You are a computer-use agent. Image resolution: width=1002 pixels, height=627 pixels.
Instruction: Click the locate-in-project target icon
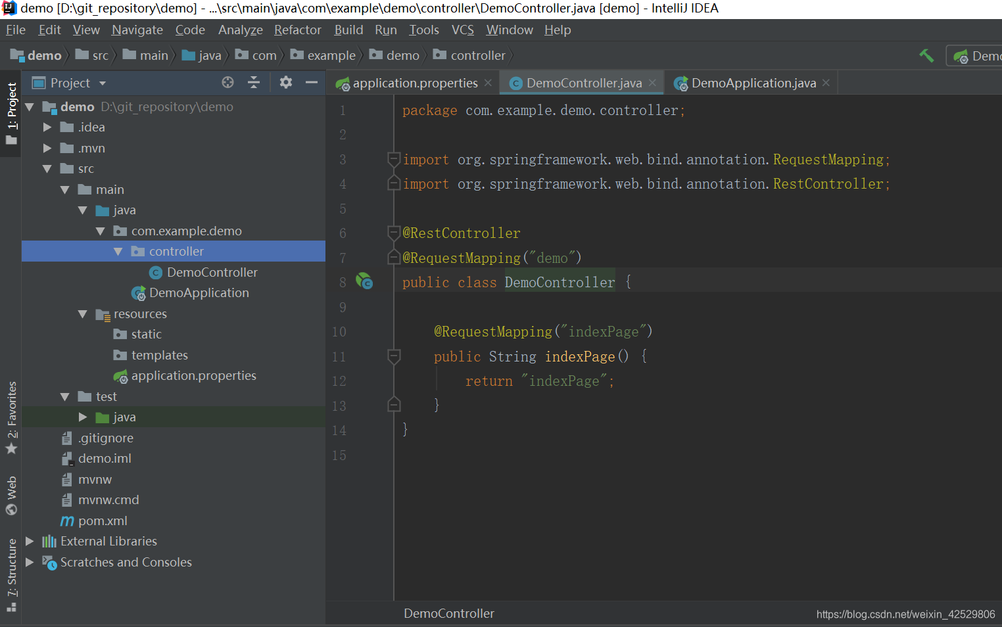tap(227, 82)
